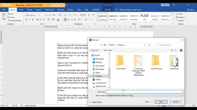Viewport: 197px width, 110px height.
Task: Toggle strikethrough formatting
Action: pyautogui.click(x=38, y=20)
